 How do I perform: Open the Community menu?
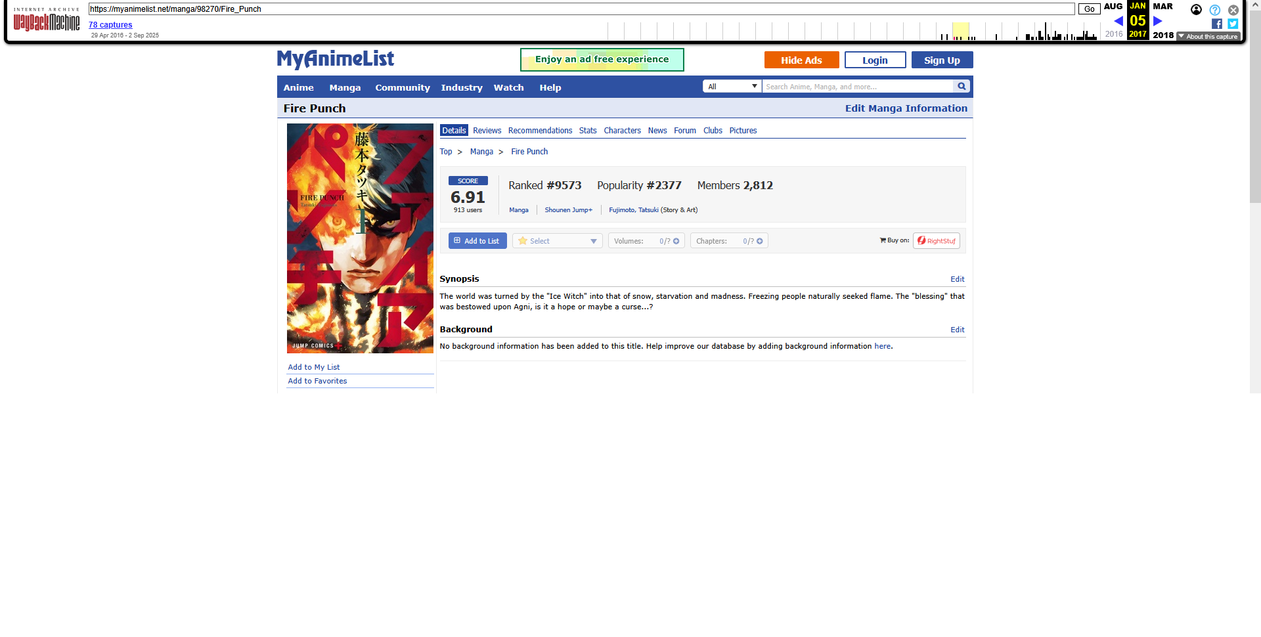coord(403,87)
